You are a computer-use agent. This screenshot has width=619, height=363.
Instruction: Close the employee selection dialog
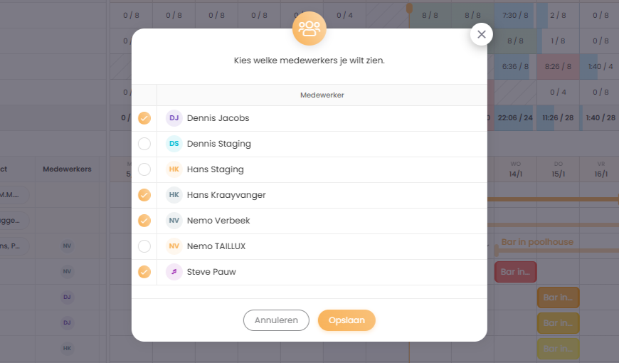[x=482, y=34]
